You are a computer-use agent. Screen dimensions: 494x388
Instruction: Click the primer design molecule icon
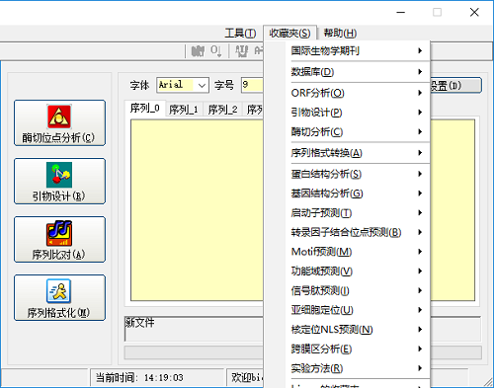(x=59, y=175)
